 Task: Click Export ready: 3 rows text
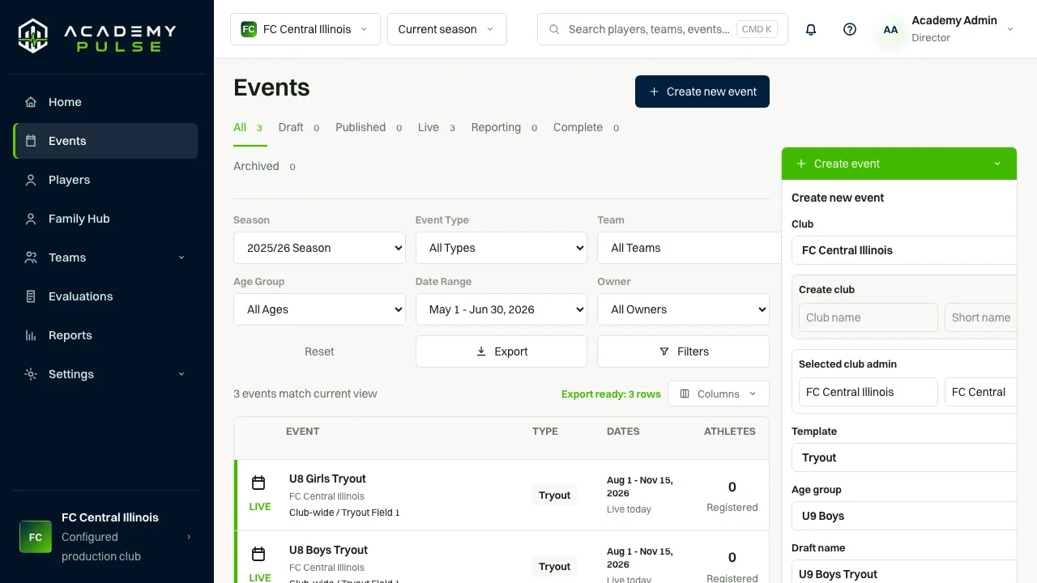click(611, 394)
